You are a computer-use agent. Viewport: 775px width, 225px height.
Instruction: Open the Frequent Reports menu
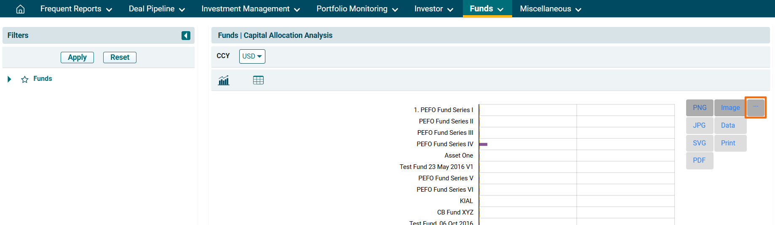click(76, 9)
